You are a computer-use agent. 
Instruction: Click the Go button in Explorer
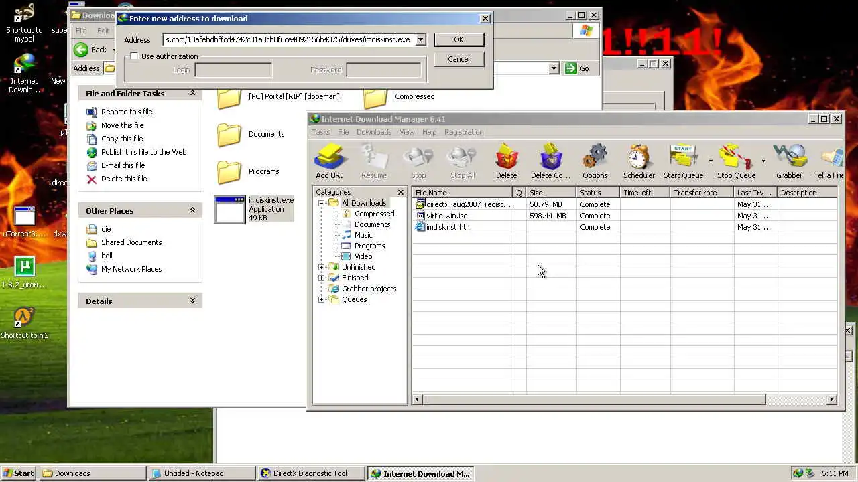pos(576,68)
